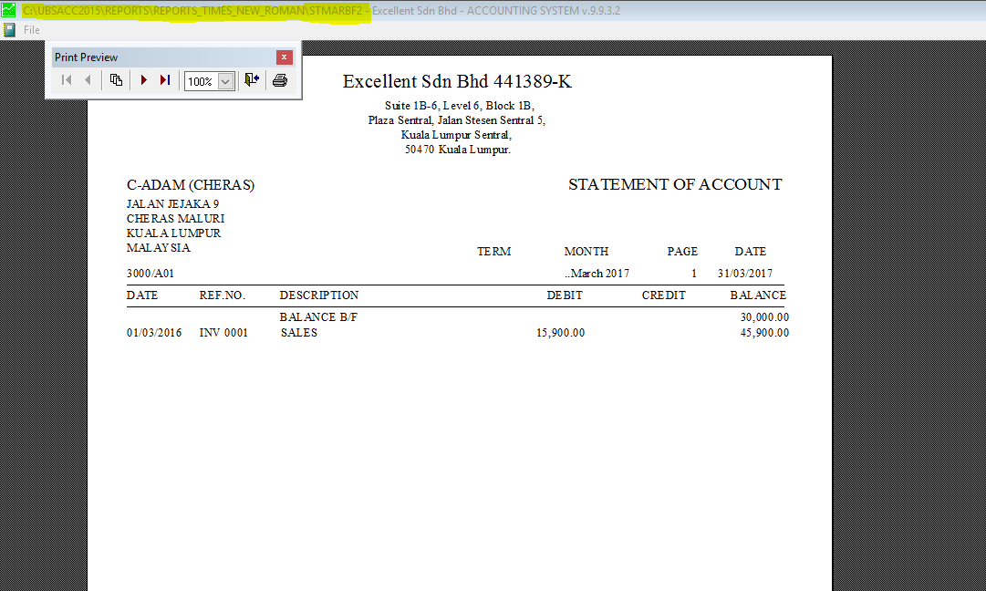Click the DATE column header in the table
This screenshot has width=986, height=591.
pyautogui.click(x=142, y=295)
